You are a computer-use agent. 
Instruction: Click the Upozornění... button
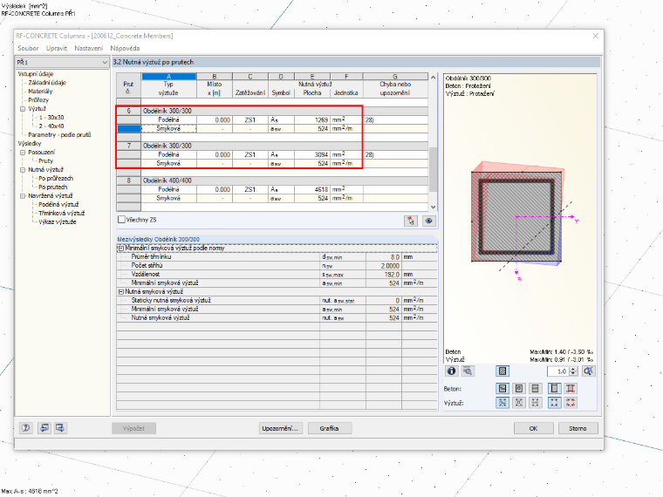point(280,428)
